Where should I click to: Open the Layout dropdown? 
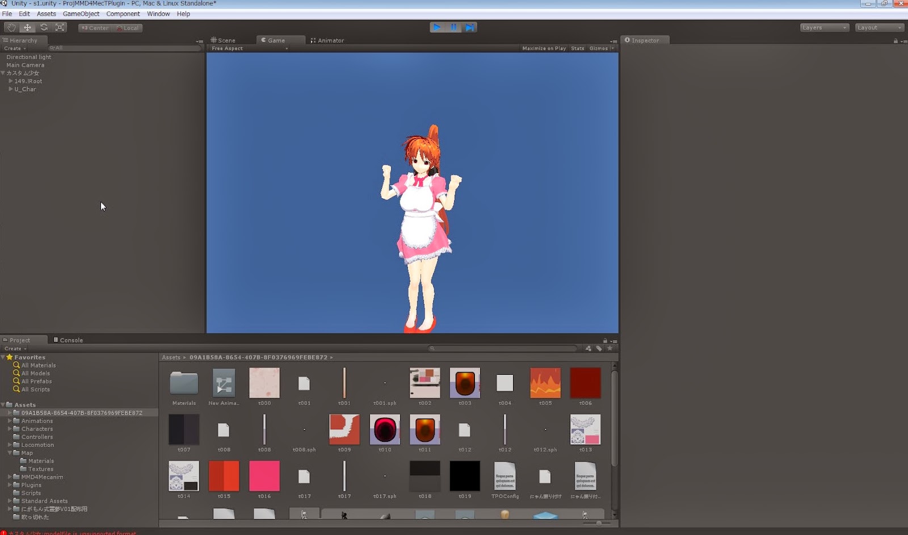pos(879,27)
